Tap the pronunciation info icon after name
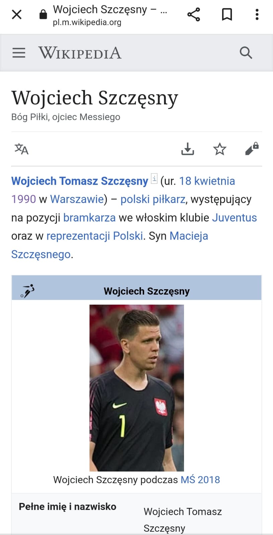Viewport: 273px width, 535px height. click(x=154, y=179)
